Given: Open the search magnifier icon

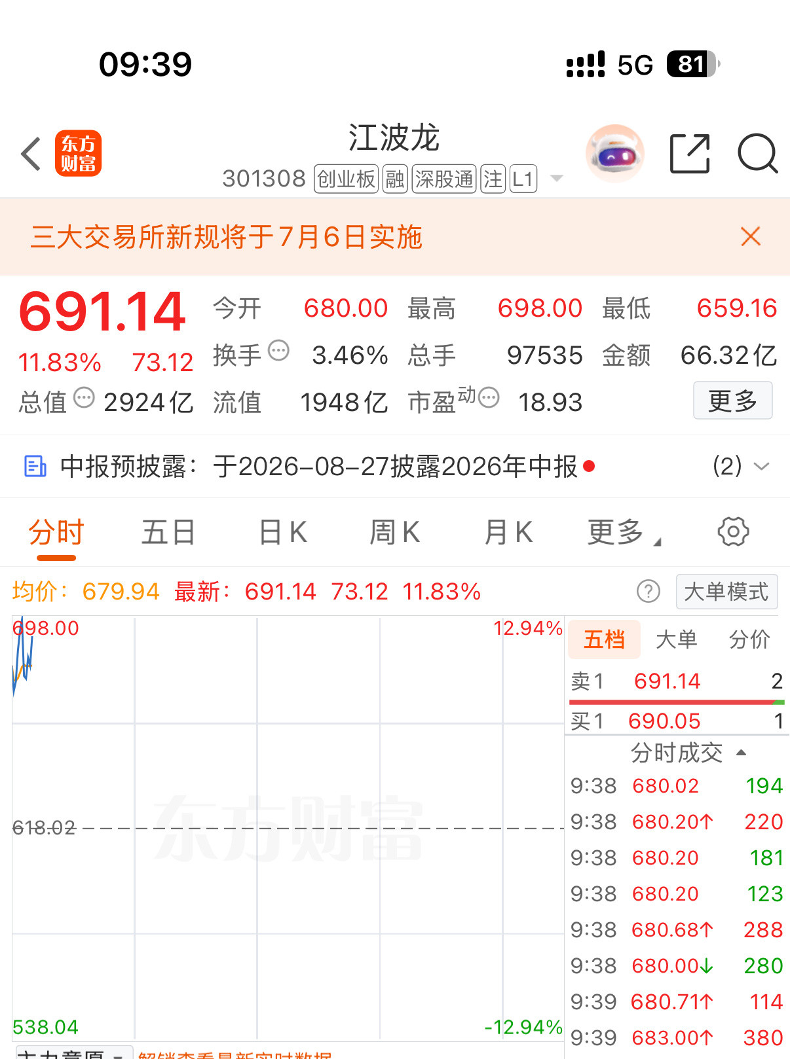Looking at the screenshot, I should pos(758,154).
